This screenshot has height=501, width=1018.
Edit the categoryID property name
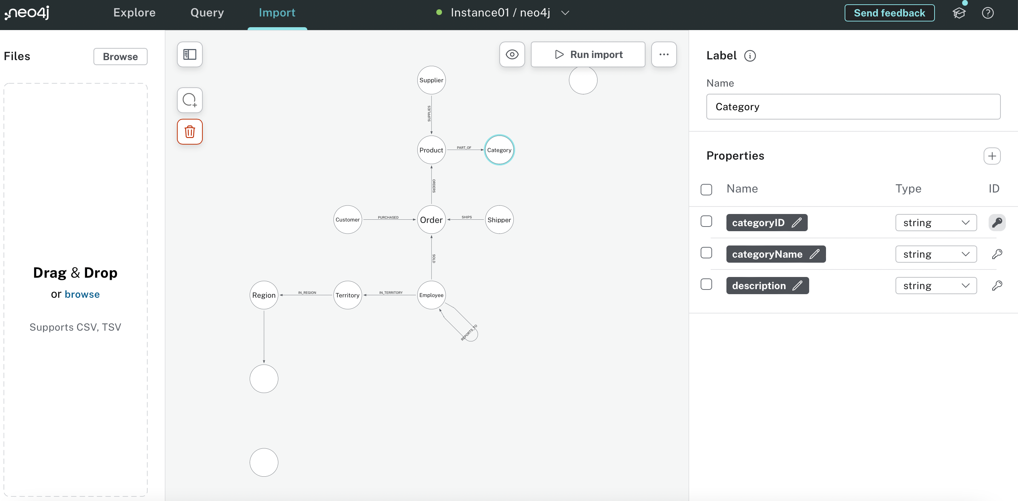[797, 223]
